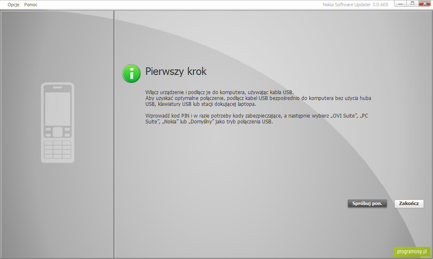Viewport: 433px width, 259px height.
Task: Close the Nokia Software Updater window
Action: tap(425, 4)
